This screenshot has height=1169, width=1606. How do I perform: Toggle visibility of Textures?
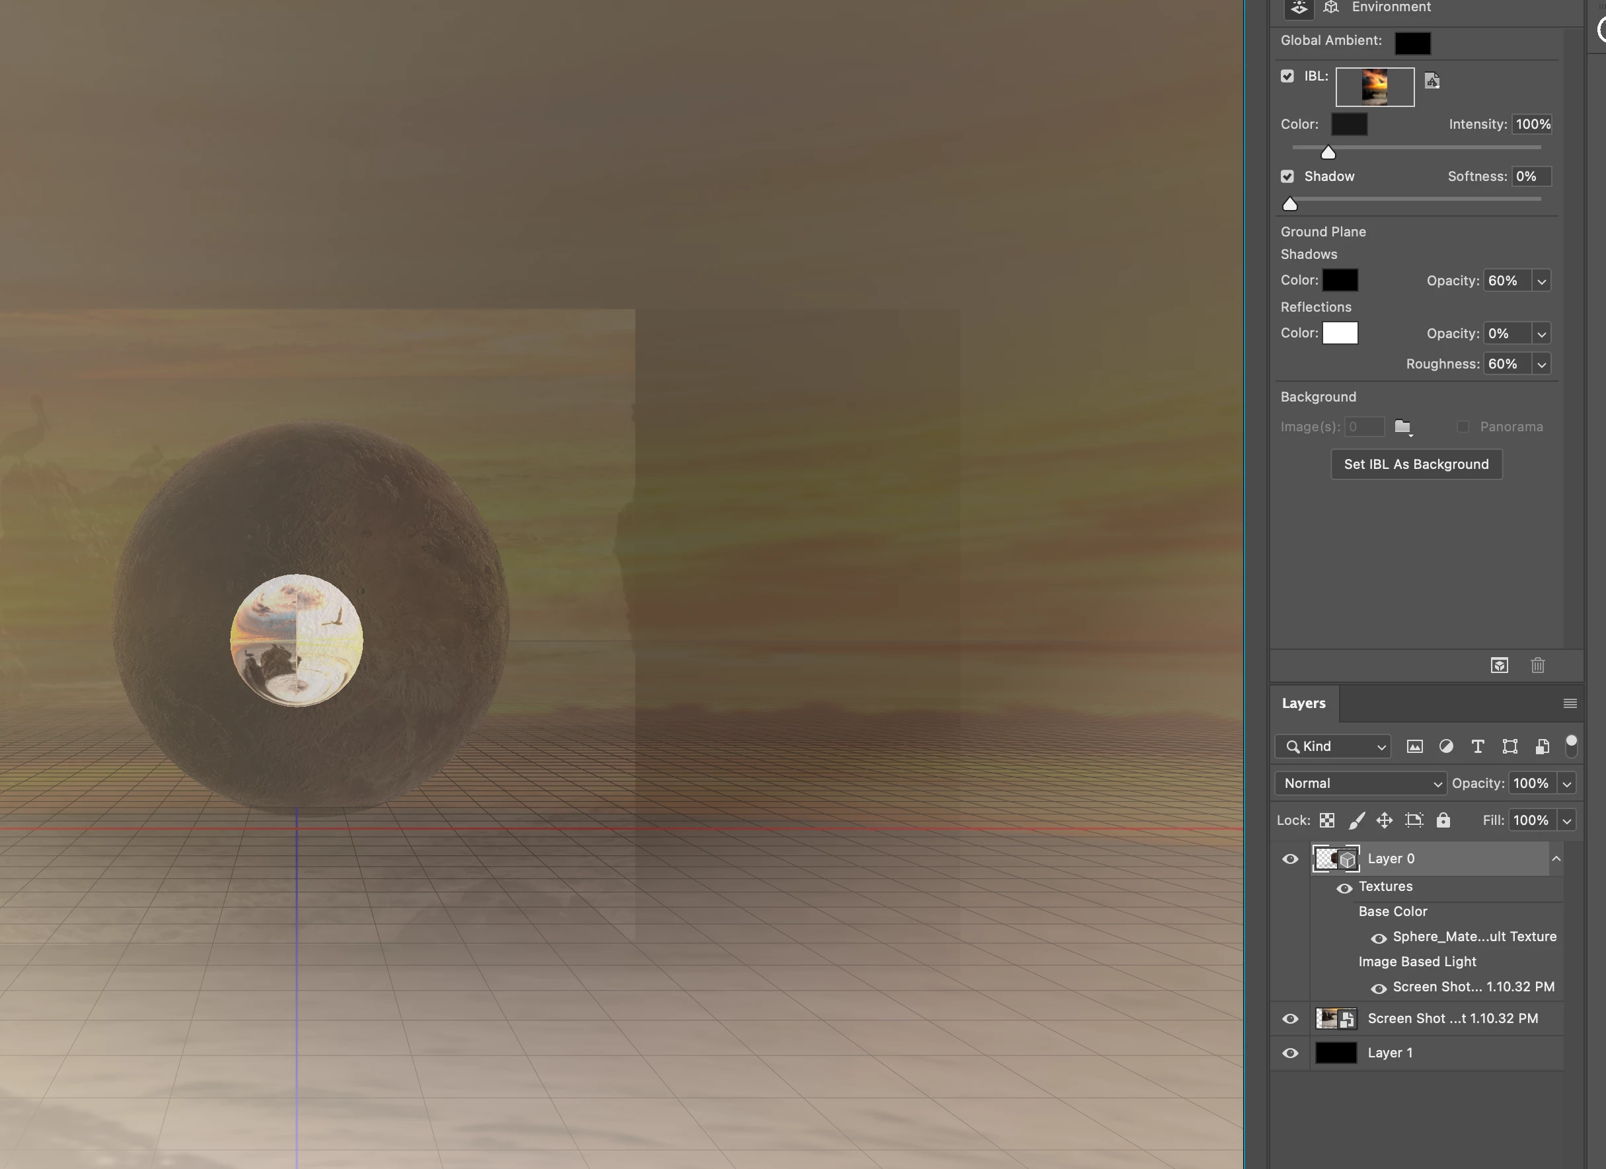tap(1344, 888)
